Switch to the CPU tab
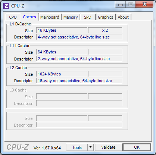Screen dimensions: 156x155 pyautogui.click(x=13, y=17)
